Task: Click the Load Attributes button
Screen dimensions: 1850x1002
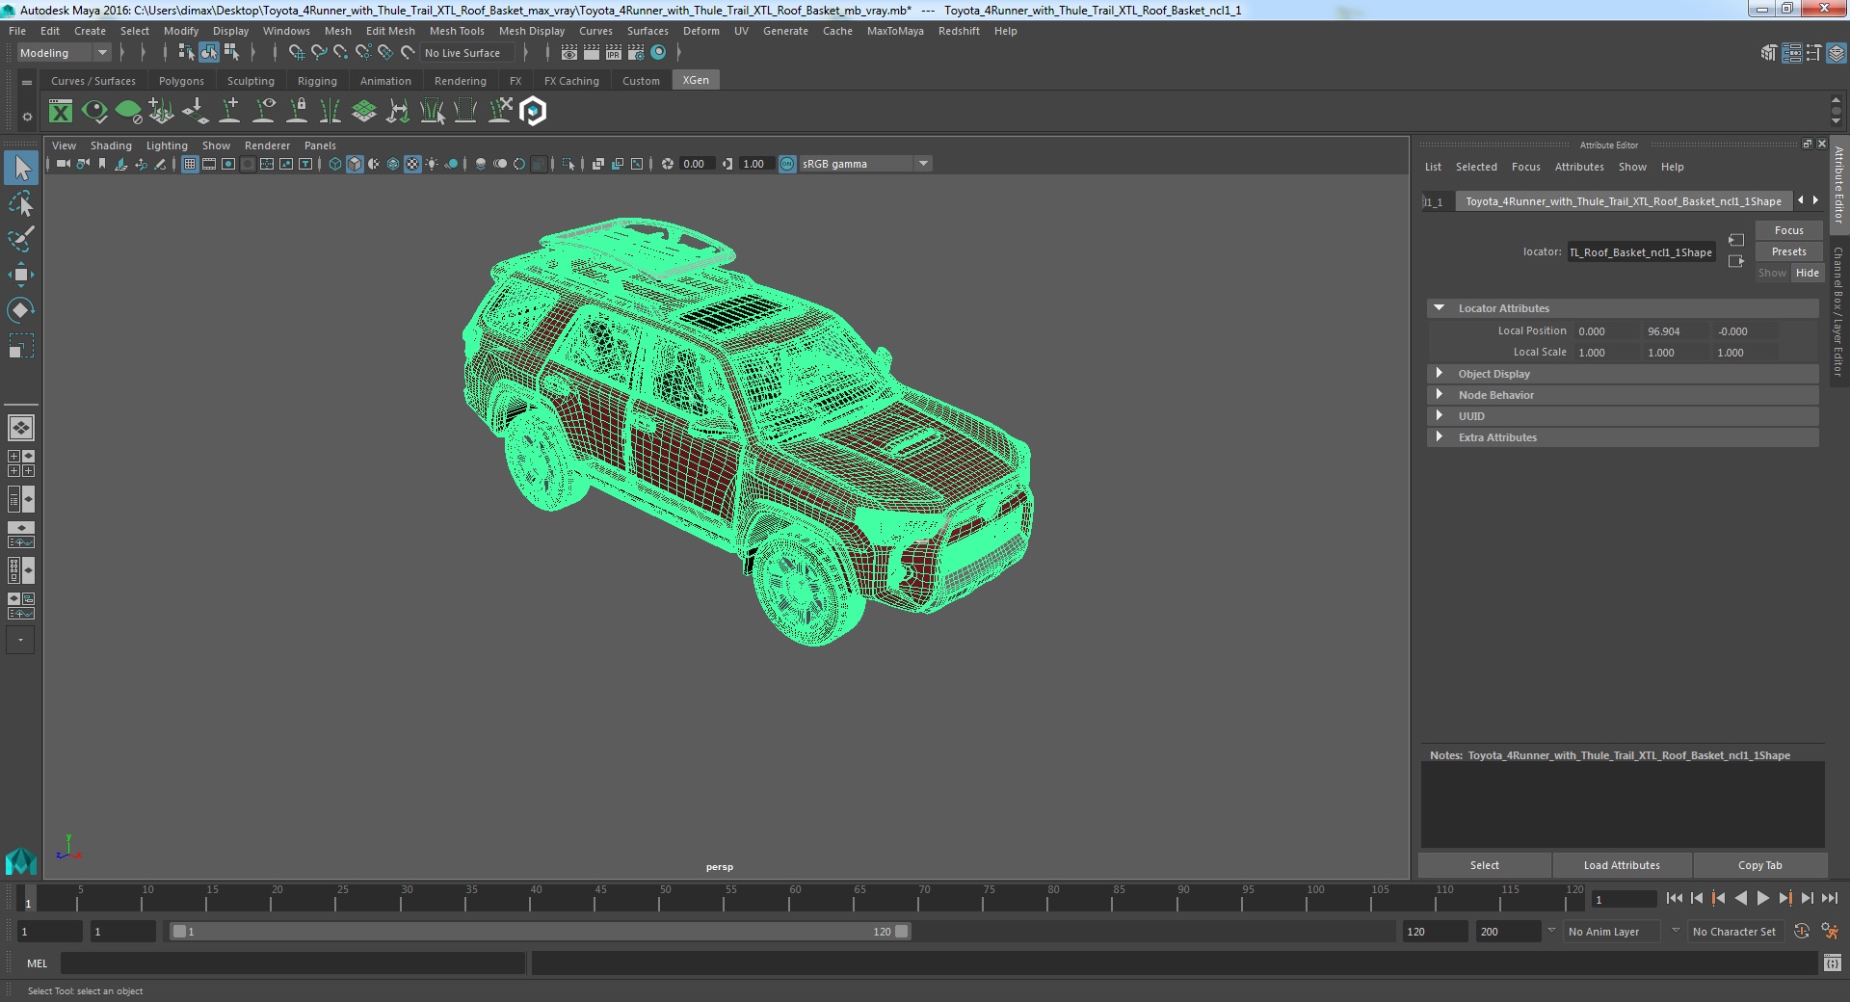Action: [x=1622, y=865]
